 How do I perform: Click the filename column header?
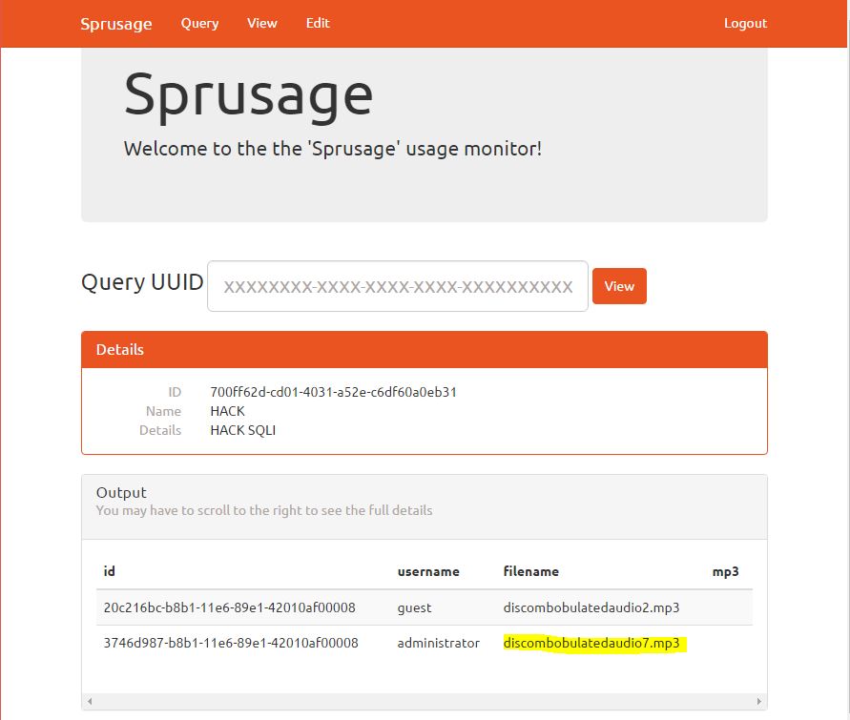[531, 571]
